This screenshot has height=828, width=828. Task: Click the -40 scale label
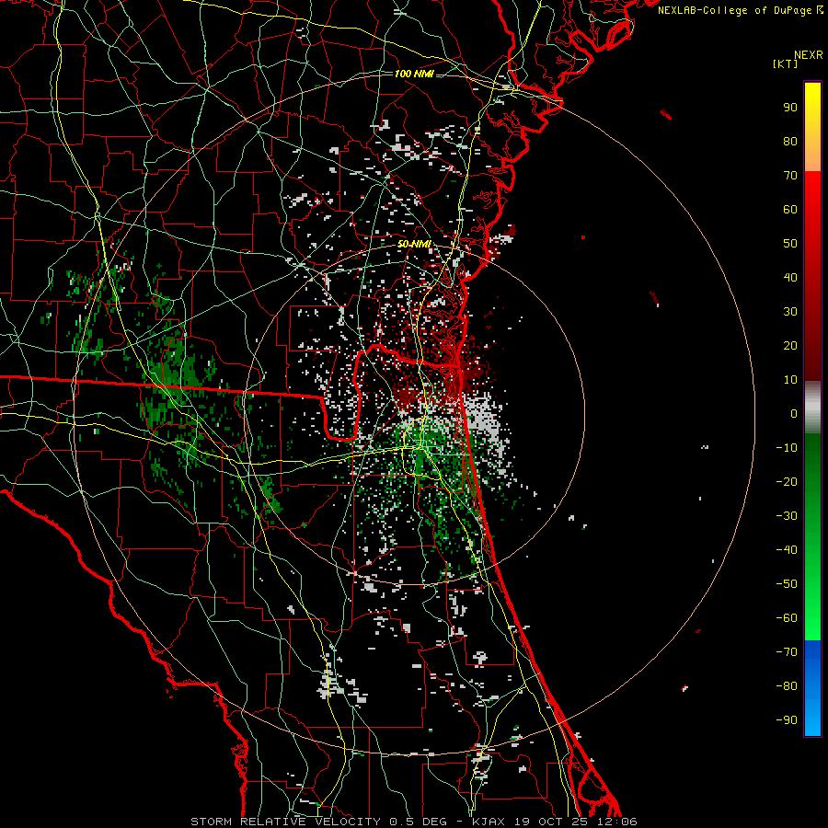tap(787, 550)
